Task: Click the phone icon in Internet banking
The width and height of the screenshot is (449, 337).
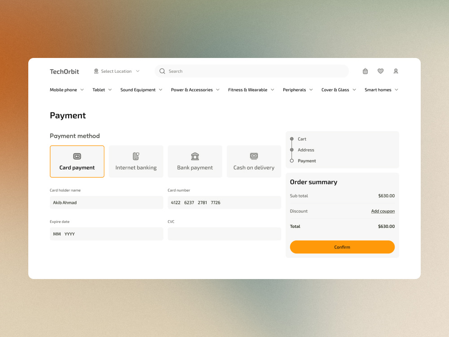Action: click(136, 156)
